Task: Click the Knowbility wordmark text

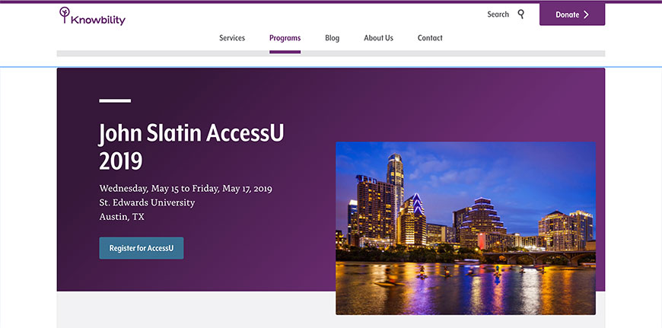Action: tap(98, 21)
